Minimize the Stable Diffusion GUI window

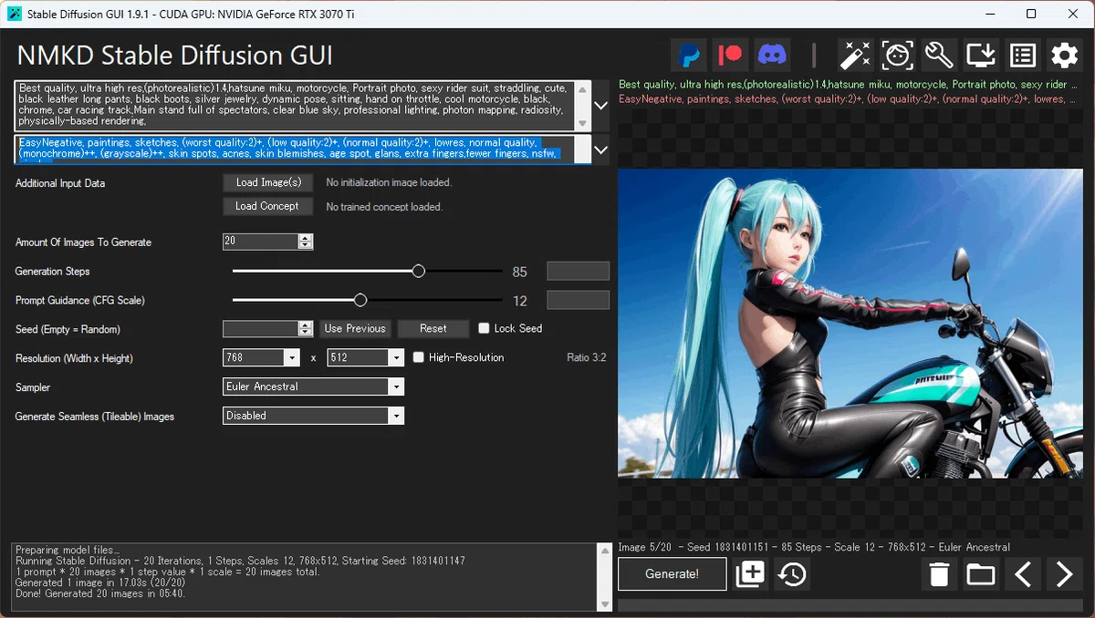point(989,14)
